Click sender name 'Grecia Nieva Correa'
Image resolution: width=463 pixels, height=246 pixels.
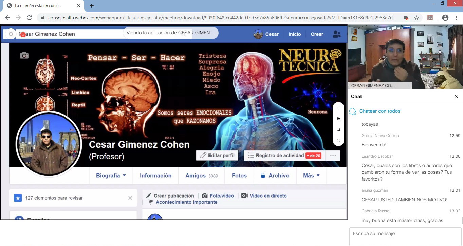(x=380, y=136)
